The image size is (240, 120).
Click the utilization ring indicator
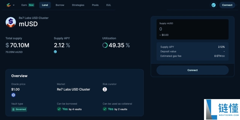pos(105,45)
